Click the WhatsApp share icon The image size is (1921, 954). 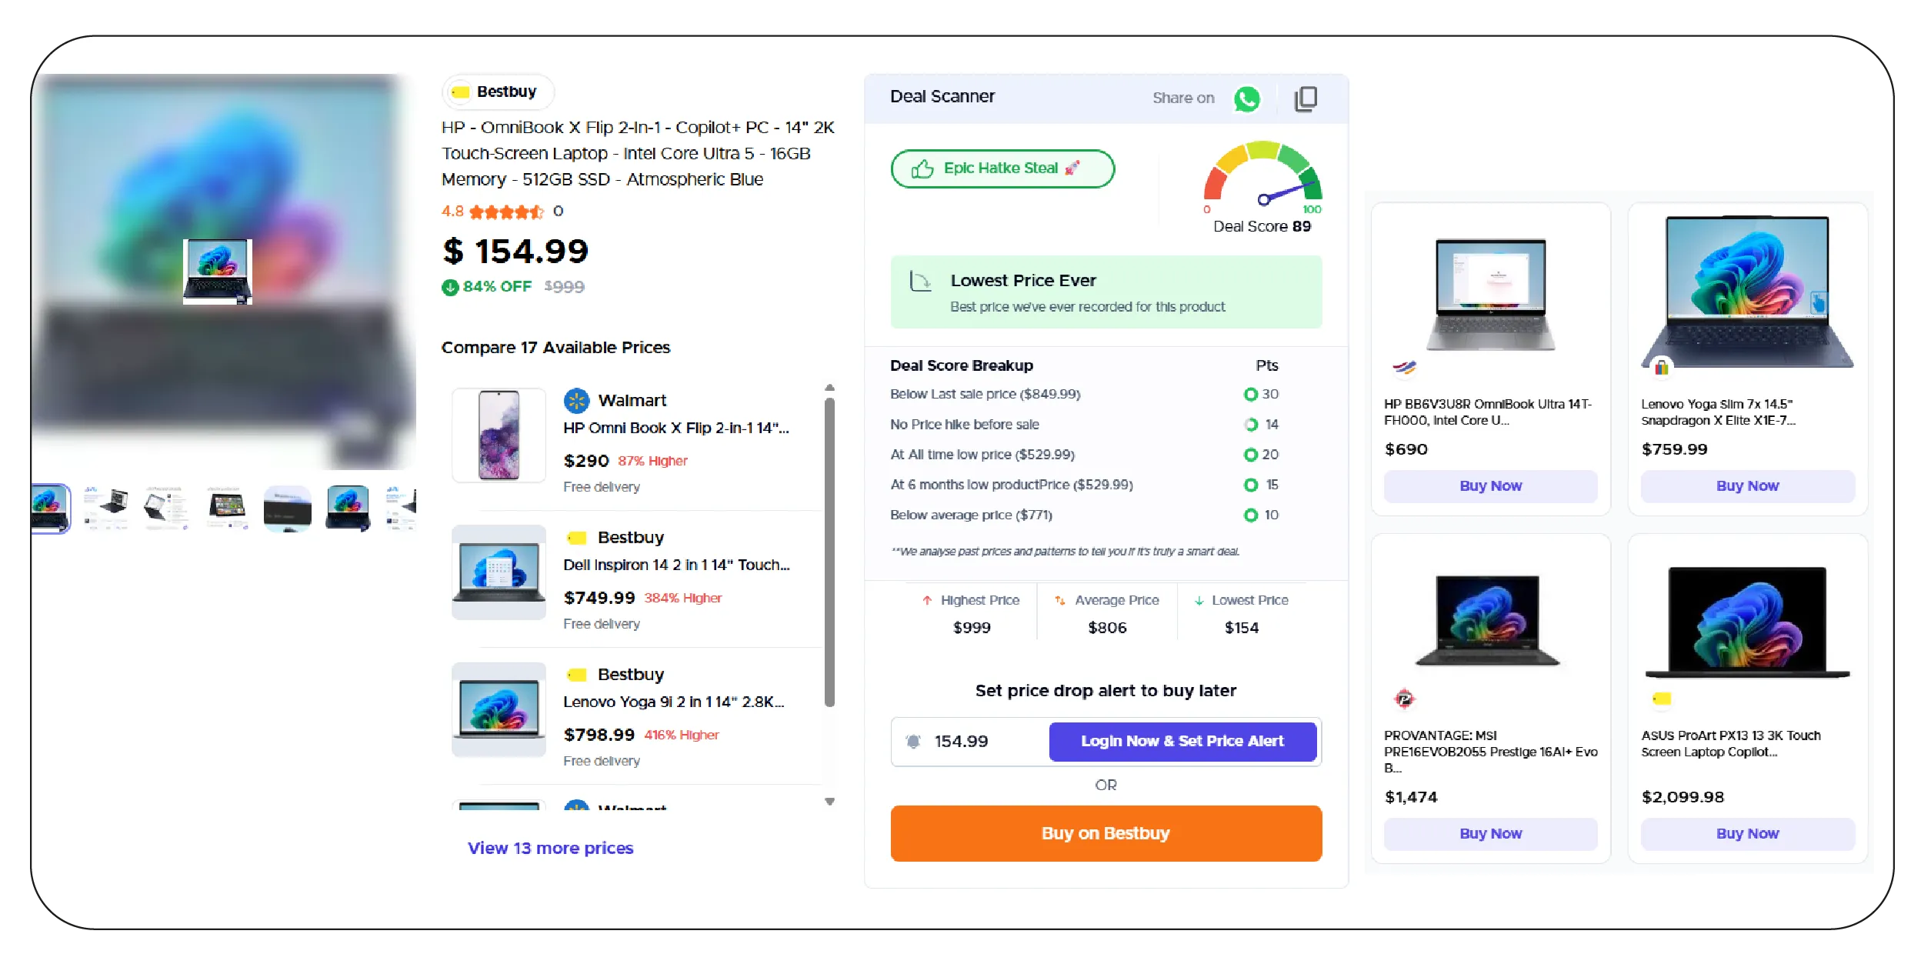click(1246, 98)
